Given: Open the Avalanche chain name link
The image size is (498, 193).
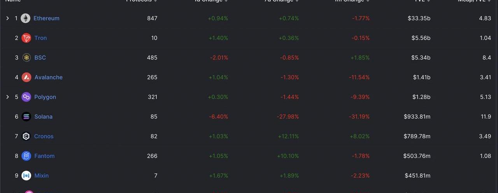Looking at the screenshot, I should [x=48, y=77].
